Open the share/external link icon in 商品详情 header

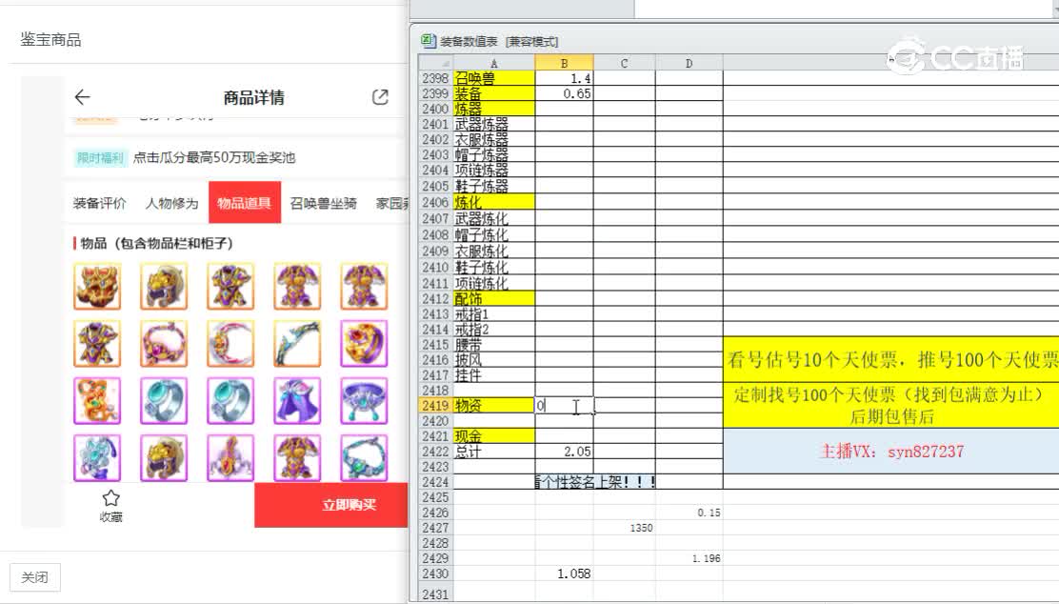pos(380,97)
